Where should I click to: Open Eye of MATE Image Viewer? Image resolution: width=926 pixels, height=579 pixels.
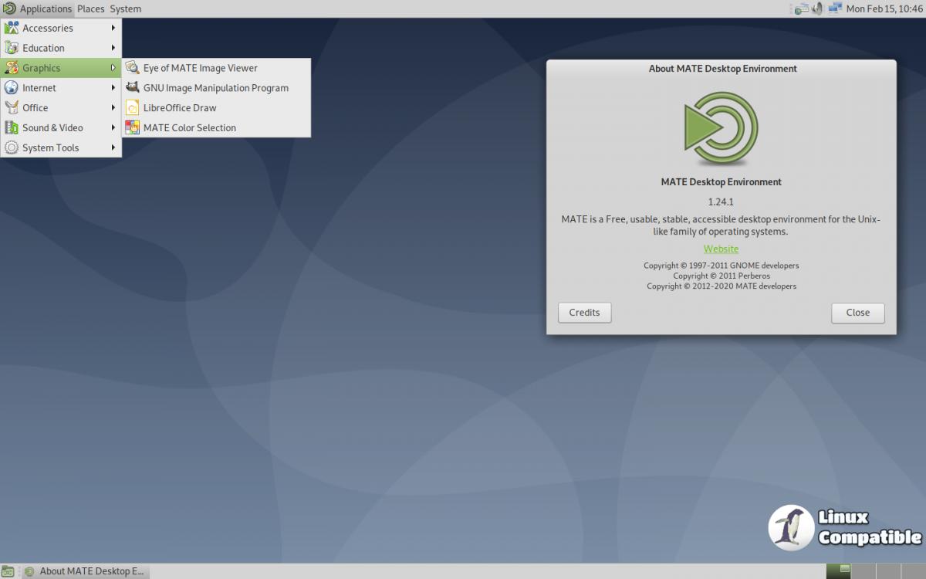pos(200,68)
